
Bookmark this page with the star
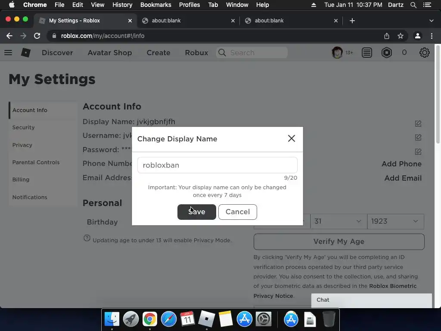tap(401, 36)
